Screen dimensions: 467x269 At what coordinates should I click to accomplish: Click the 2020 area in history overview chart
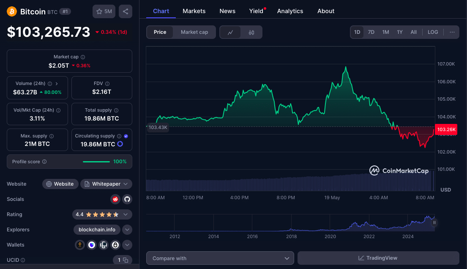pyautogui.click(x=330, y=223)
